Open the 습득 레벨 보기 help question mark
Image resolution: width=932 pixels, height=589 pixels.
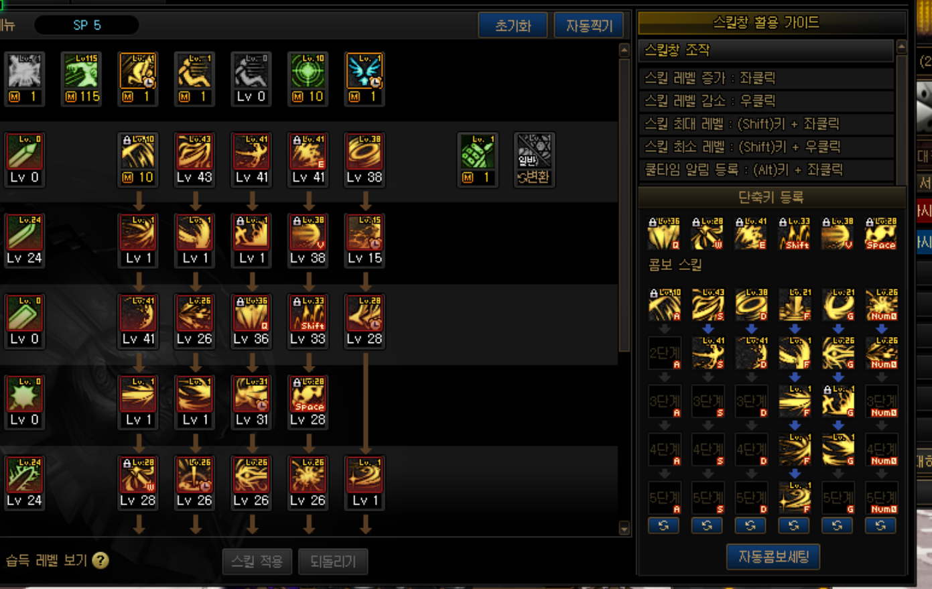pyautogui.click(x=101, y=560)
